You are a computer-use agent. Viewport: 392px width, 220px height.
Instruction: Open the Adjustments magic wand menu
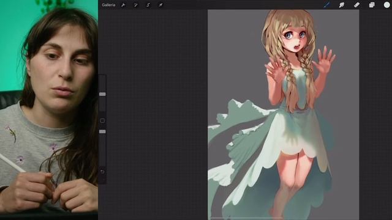coord(136,5)
